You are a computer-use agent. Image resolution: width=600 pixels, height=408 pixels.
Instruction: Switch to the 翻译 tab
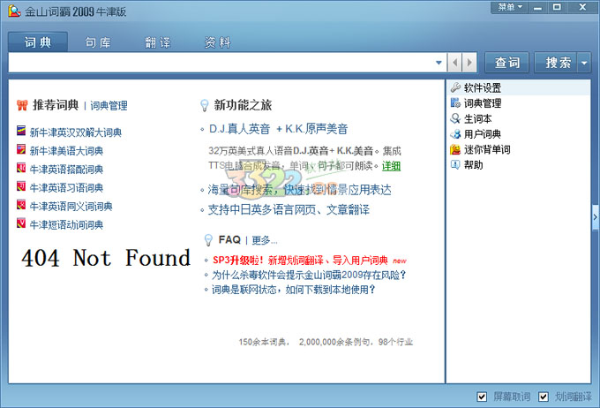[158, 42]
